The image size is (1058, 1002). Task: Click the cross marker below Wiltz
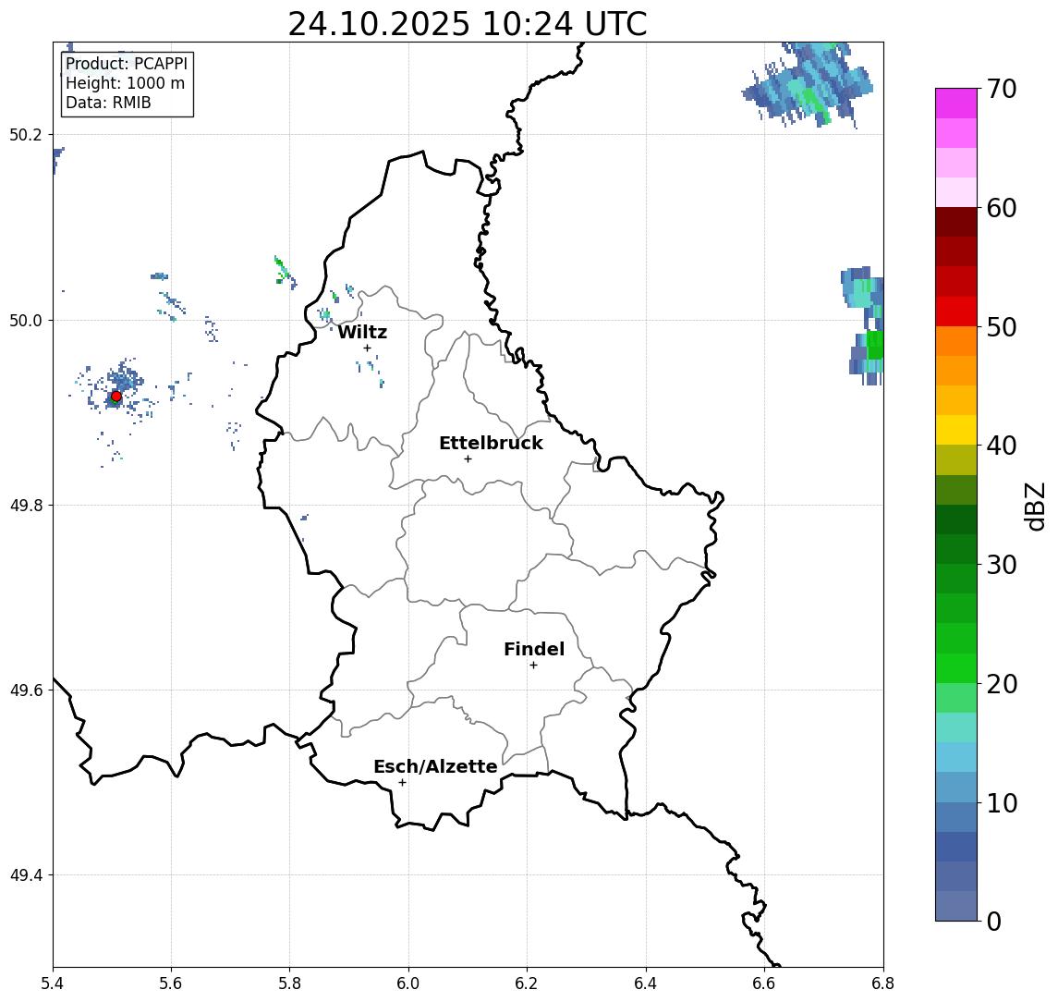[367, 348]
